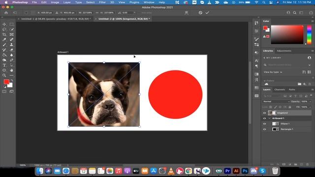Click the hue spectrum slider
315x177 pixels.
309,34
